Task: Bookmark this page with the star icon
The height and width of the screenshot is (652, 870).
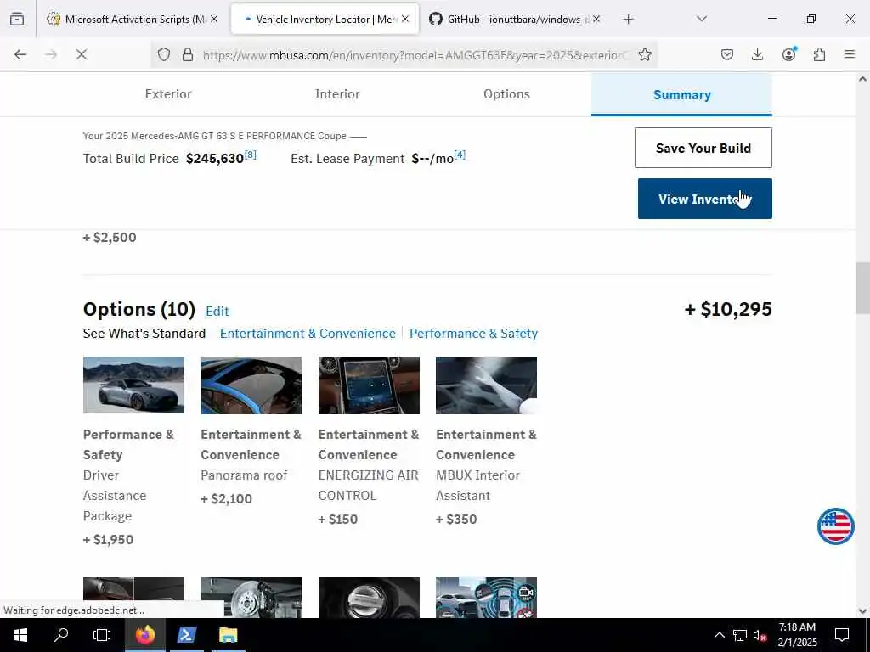Action: tap(645, 54)
